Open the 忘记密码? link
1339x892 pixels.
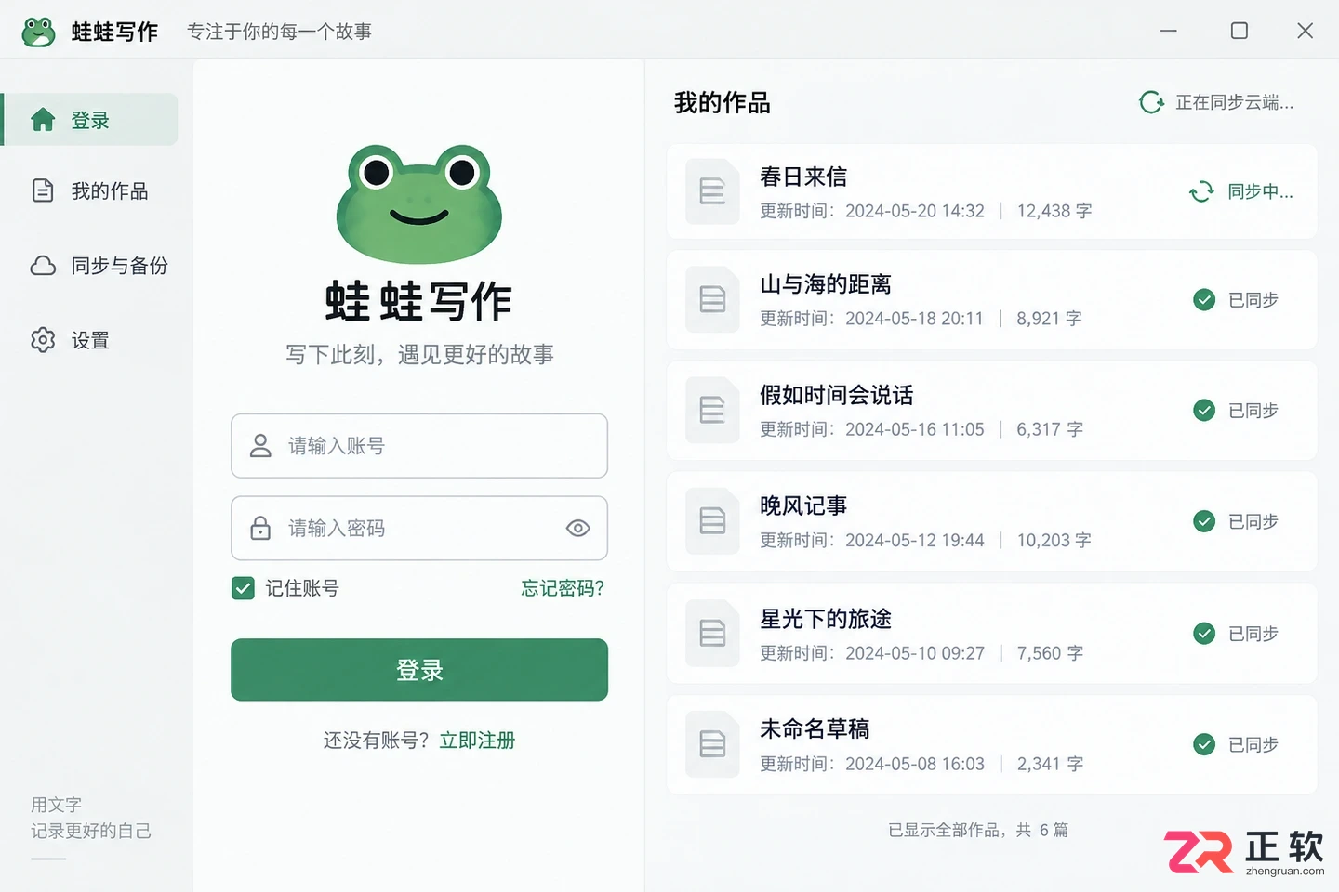click(x=563, y=588)
